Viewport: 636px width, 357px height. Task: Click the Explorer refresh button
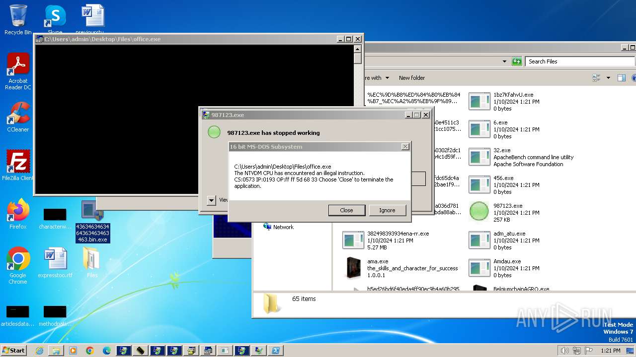517,61
